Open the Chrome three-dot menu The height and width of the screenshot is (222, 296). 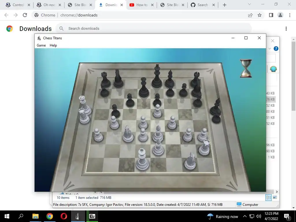[290, 15]
